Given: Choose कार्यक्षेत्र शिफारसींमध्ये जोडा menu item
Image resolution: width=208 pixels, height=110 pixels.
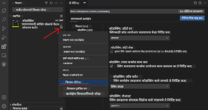Looking at the screenshot, I should coord(83,94).
